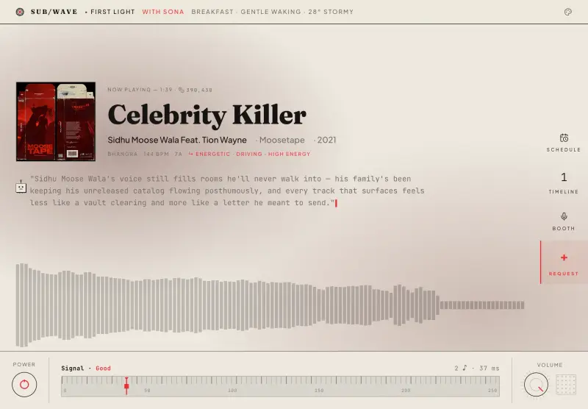Click the GENTLE WAKING label

270,12
